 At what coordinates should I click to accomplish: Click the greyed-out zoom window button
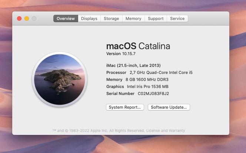click(x=34, y=18)
